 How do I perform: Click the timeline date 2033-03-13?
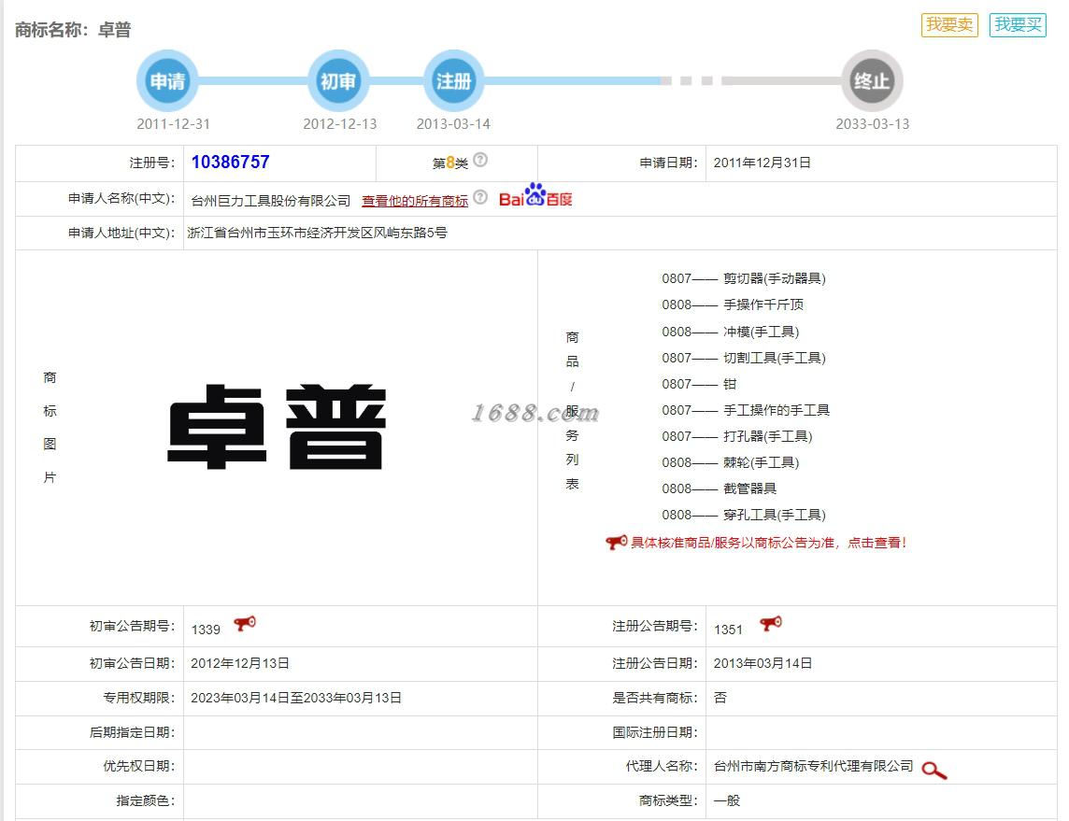(873, 124)
